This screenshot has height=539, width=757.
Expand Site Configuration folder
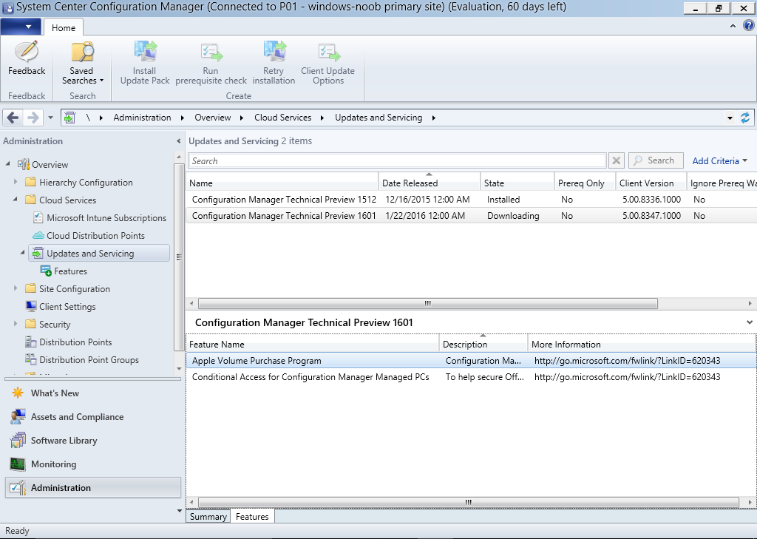(x=16, y=288)
